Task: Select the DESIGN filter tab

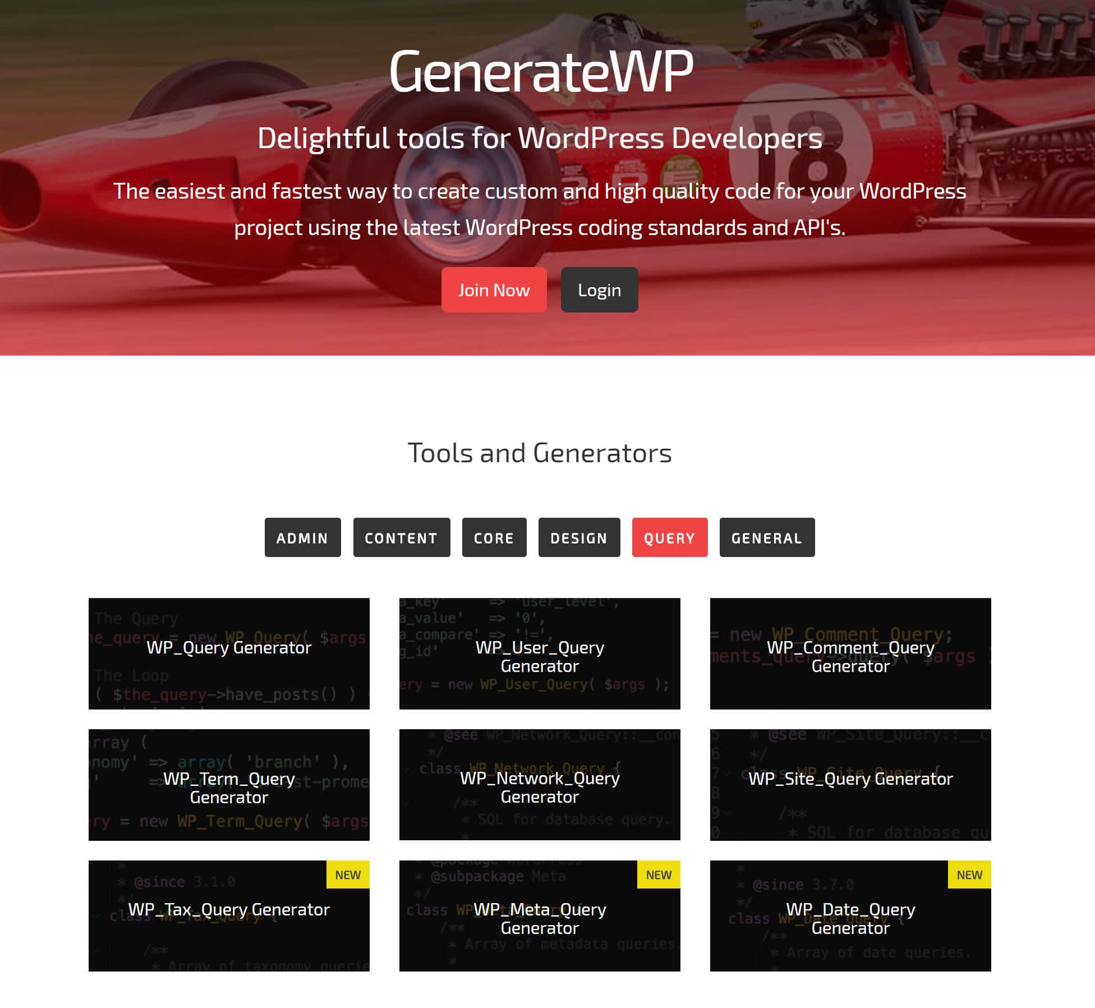Action: pos(578,537)
